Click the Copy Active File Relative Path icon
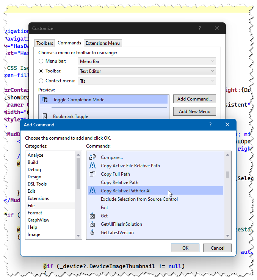 click(x=92, y=165)
